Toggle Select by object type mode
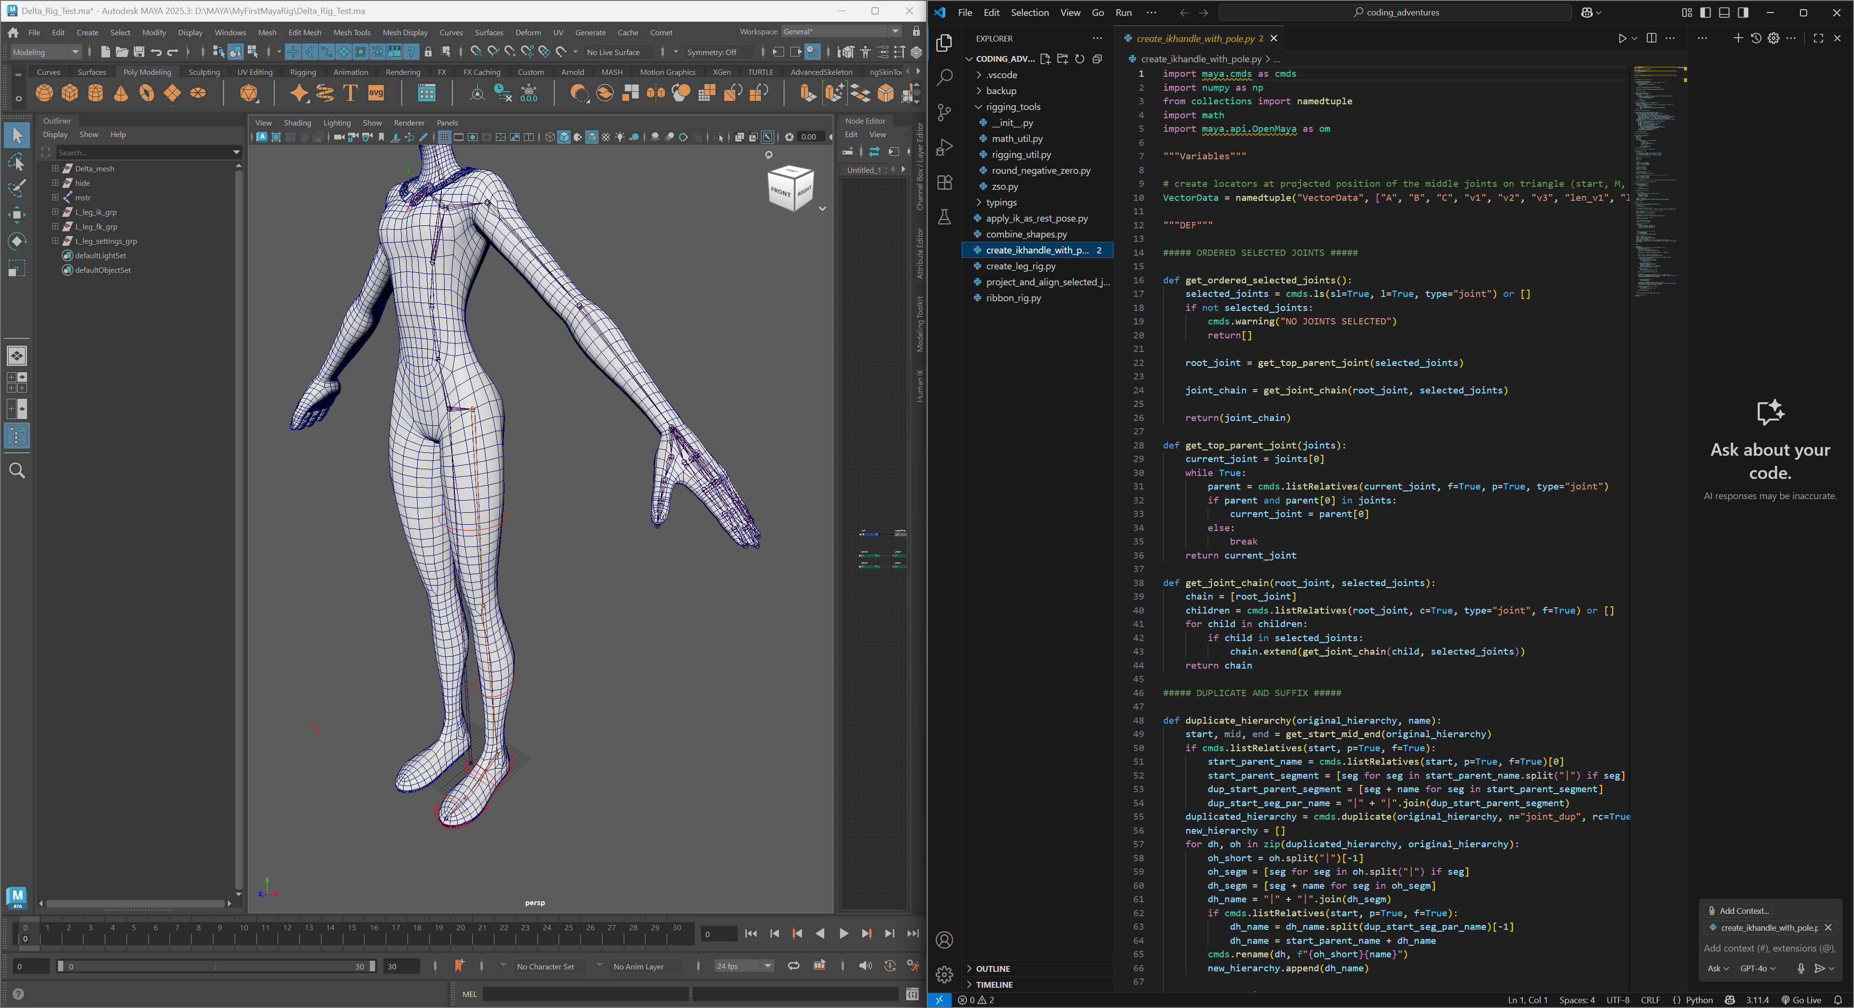The height and width of the screenshot is (1008, 1854). 235,52
